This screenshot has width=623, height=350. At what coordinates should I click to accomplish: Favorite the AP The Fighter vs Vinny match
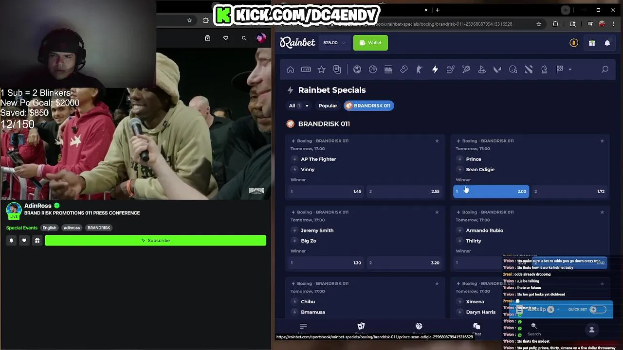tap(437, 141)
